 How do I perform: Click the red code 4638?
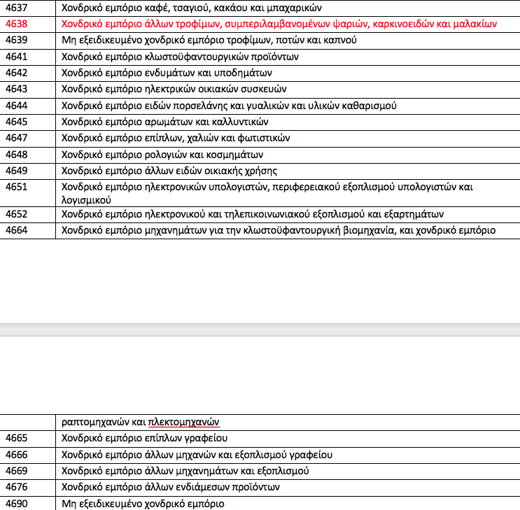tap(16, 24)
